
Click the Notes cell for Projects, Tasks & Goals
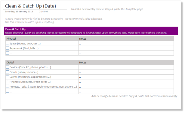click(126, 87)
